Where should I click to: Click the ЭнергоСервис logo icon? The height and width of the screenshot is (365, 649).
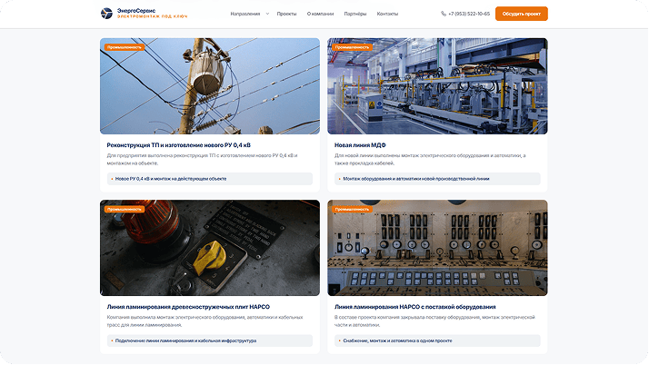[106, 14]
